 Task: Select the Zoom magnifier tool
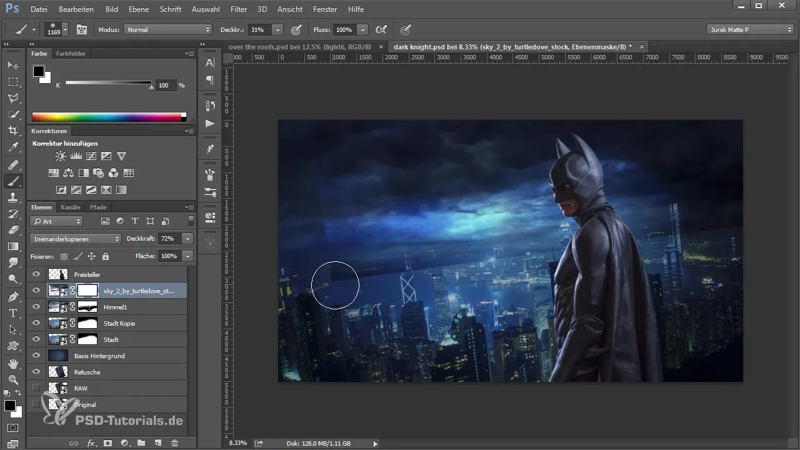12,379
